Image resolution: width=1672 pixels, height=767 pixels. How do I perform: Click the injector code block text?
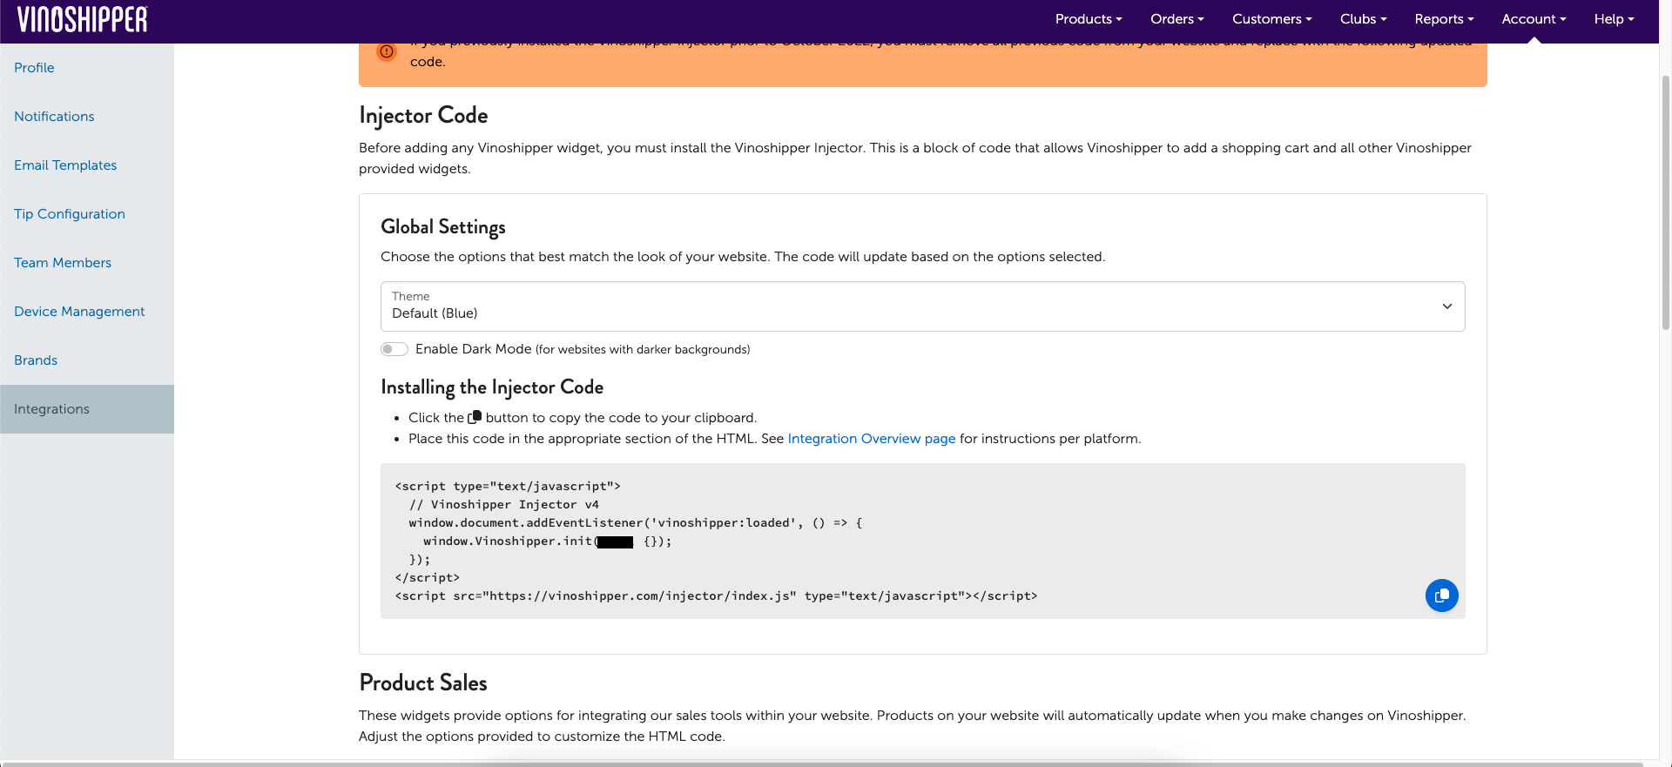(x=922, y=541)
